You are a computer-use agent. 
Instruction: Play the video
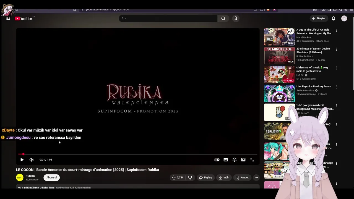click(22, 160)
